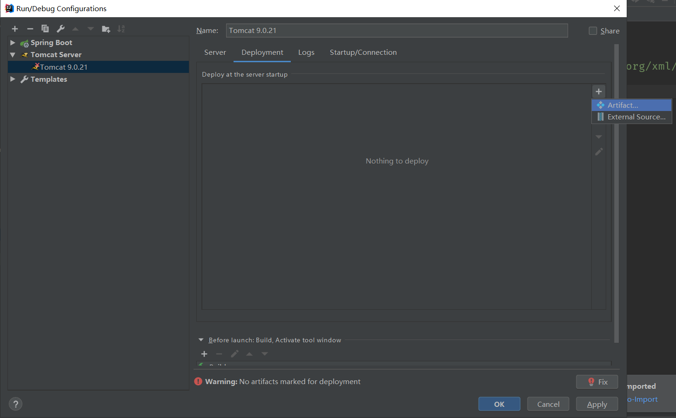The image size is (676, 418).
Task: Click the warning message text
Action: tap(283, 381)
